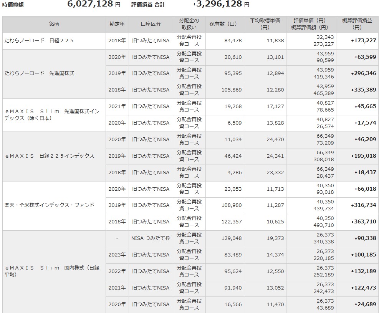Select eMAXIS Slim 先進国株式インデックス fund name

coord(52,115)
